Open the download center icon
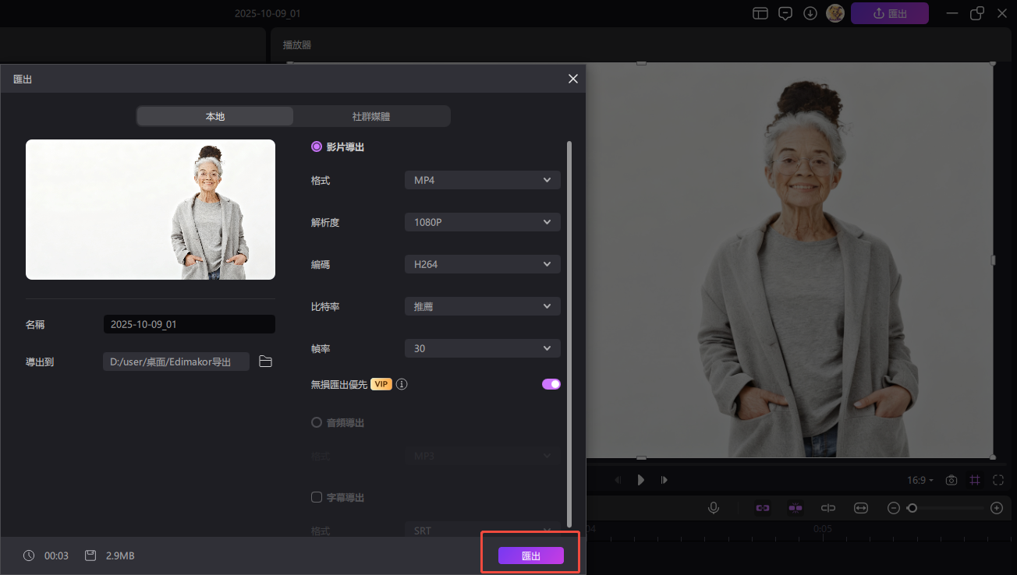This screenshot has height=575, width=1017. pyautogui.click(x=810, y=13)
